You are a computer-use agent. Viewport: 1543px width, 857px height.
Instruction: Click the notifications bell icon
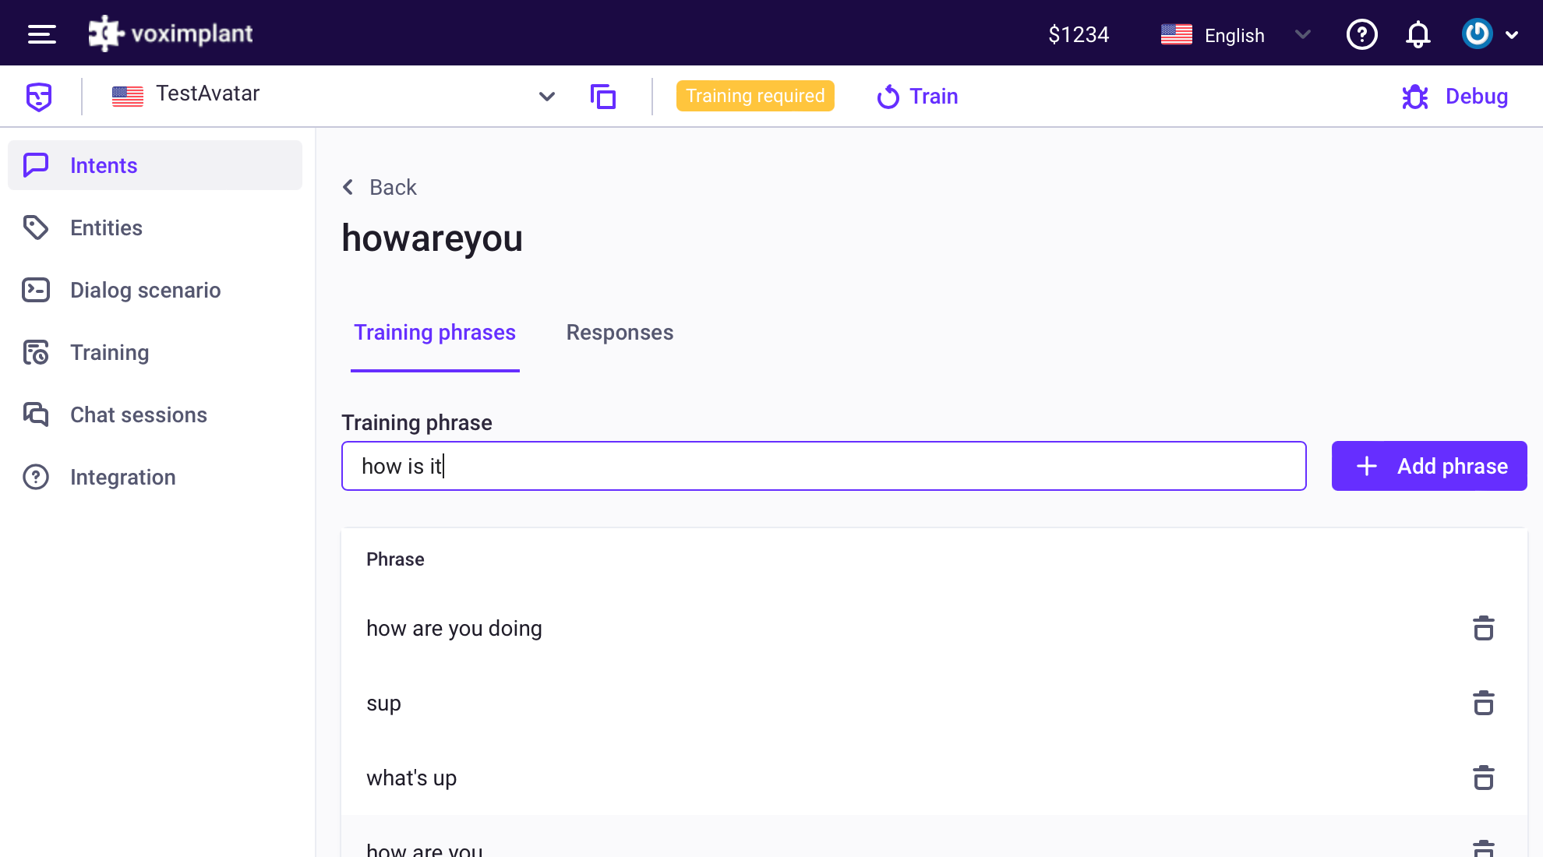coord(1420,34)
